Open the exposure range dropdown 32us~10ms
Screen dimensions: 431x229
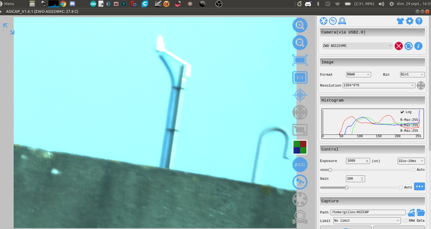pyautogui.click(x=411, y=161)
